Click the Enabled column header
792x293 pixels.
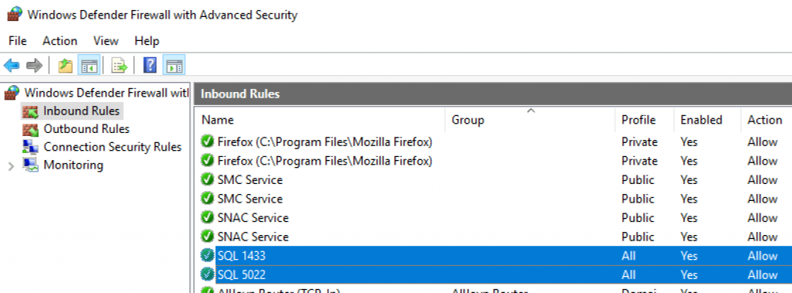pyautogui.click(x=701, y=120)
